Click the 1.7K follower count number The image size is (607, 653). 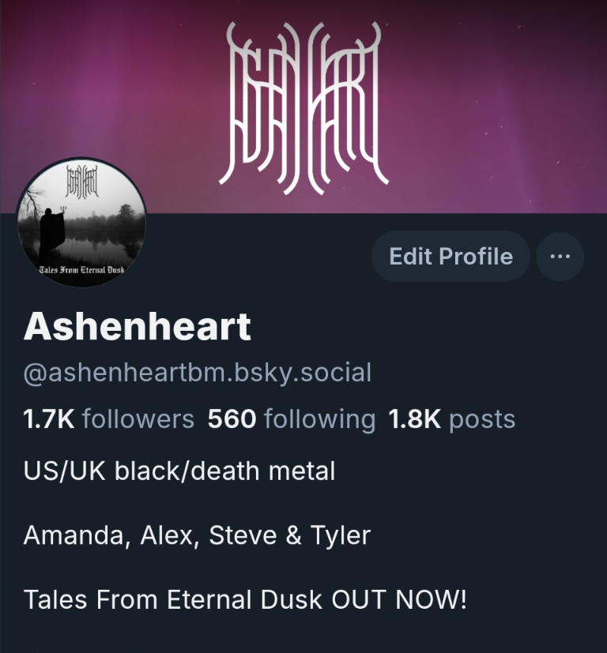(x=49, y=419)
